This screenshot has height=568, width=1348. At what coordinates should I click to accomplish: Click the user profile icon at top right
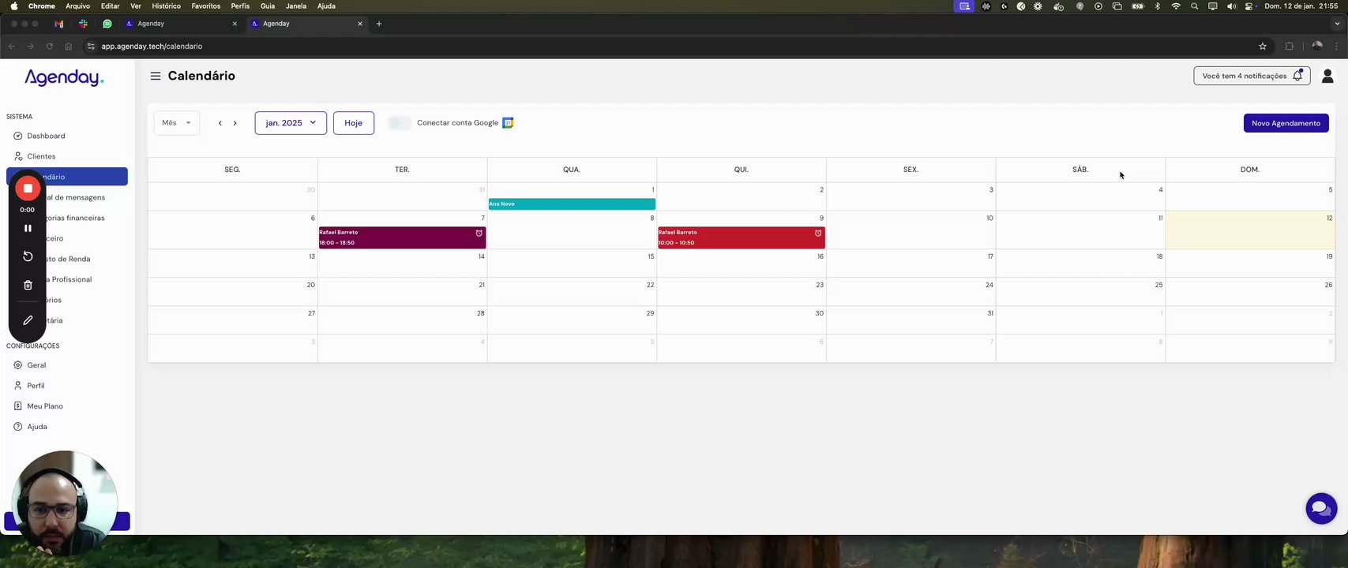pos(1327,76)
